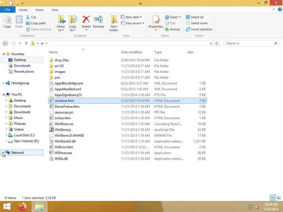
Task: Click the Windows Start button
Action: point(7,206)
